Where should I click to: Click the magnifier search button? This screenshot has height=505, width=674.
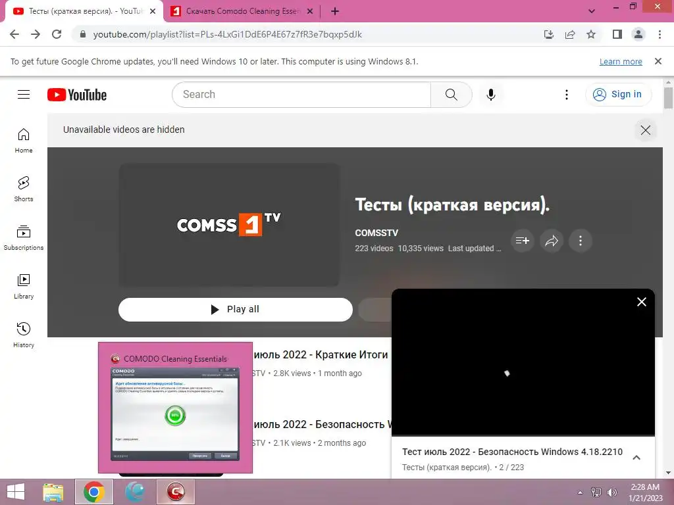point(451,95)
